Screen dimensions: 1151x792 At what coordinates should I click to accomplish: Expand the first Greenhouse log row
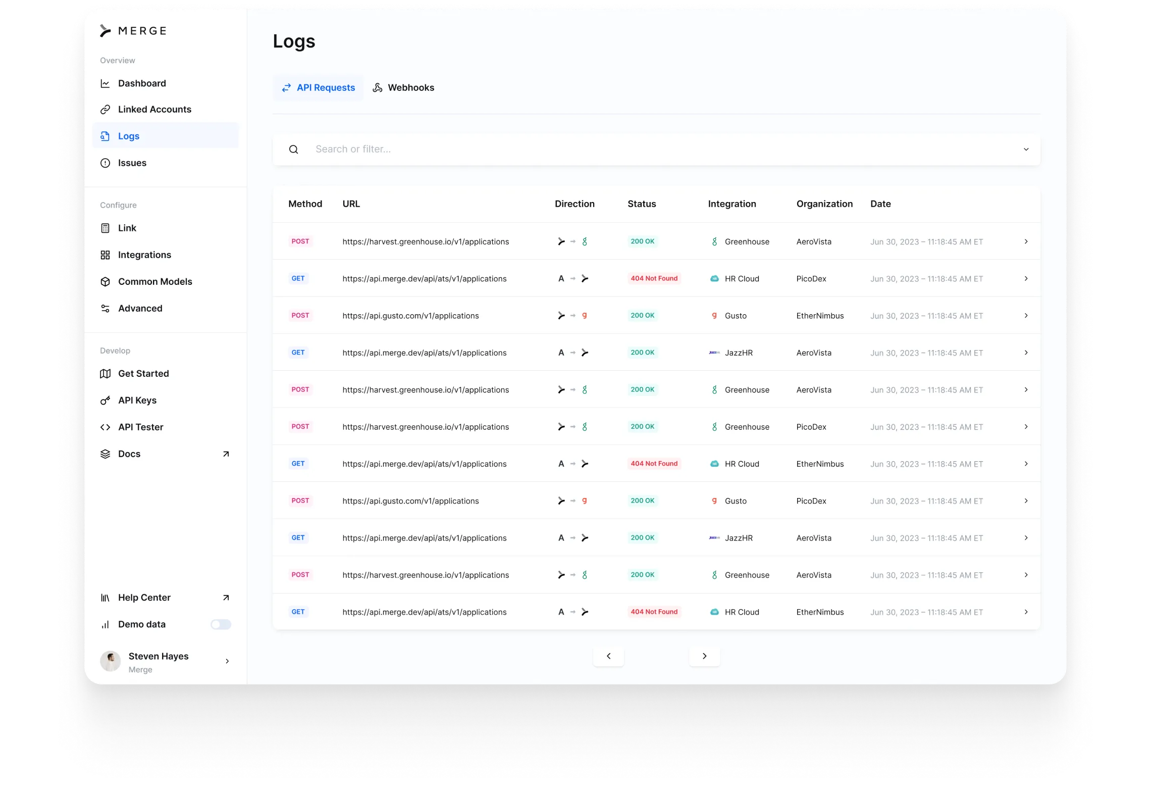(x=1026, y=241)
